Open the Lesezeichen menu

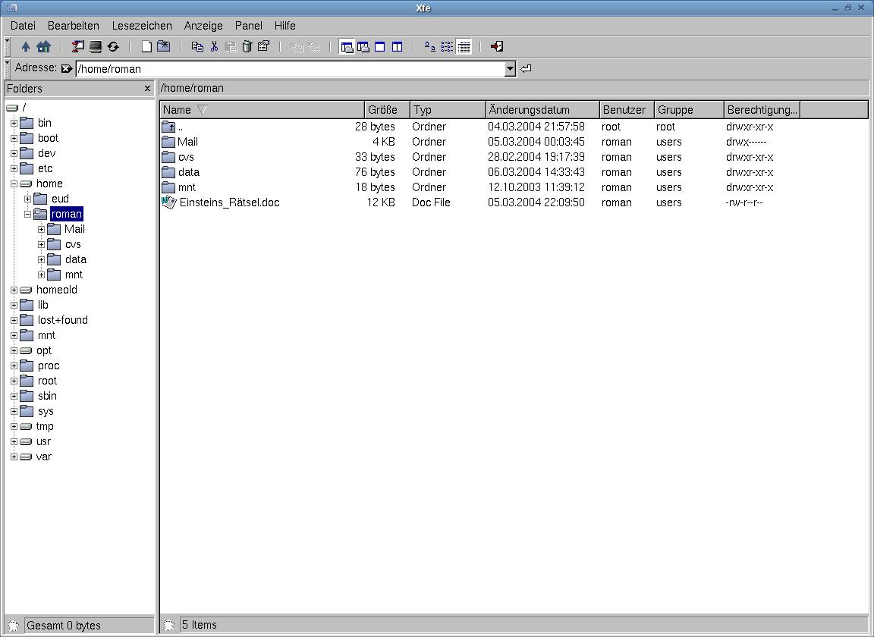(142, 26)
